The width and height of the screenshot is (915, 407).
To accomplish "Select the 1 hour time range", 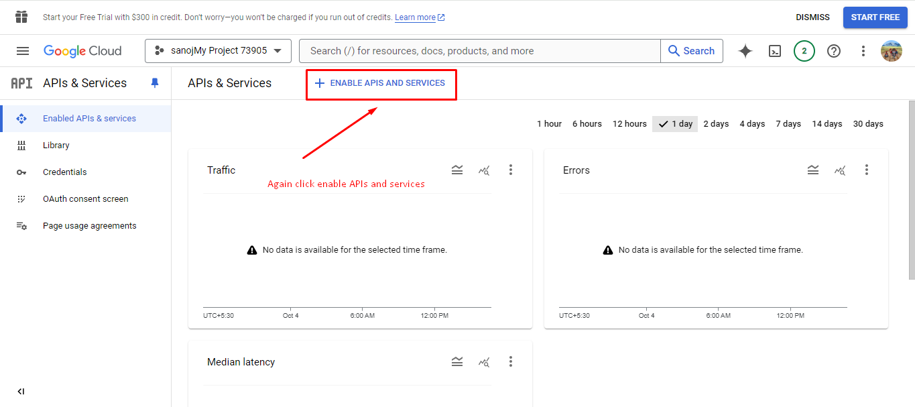I will pos(549,124).
